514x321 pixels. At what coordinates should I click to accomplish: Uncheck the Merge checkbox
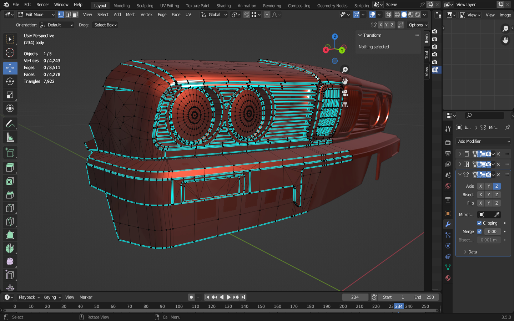pos(479,231)
